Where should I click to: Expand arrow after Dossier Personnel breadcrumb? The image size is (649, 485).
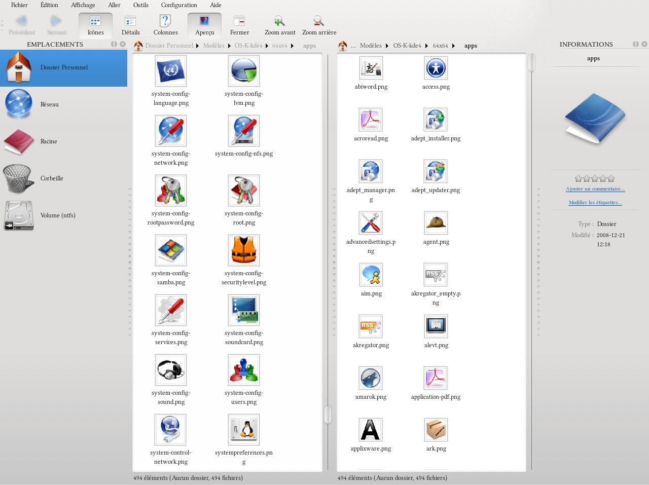197,46
